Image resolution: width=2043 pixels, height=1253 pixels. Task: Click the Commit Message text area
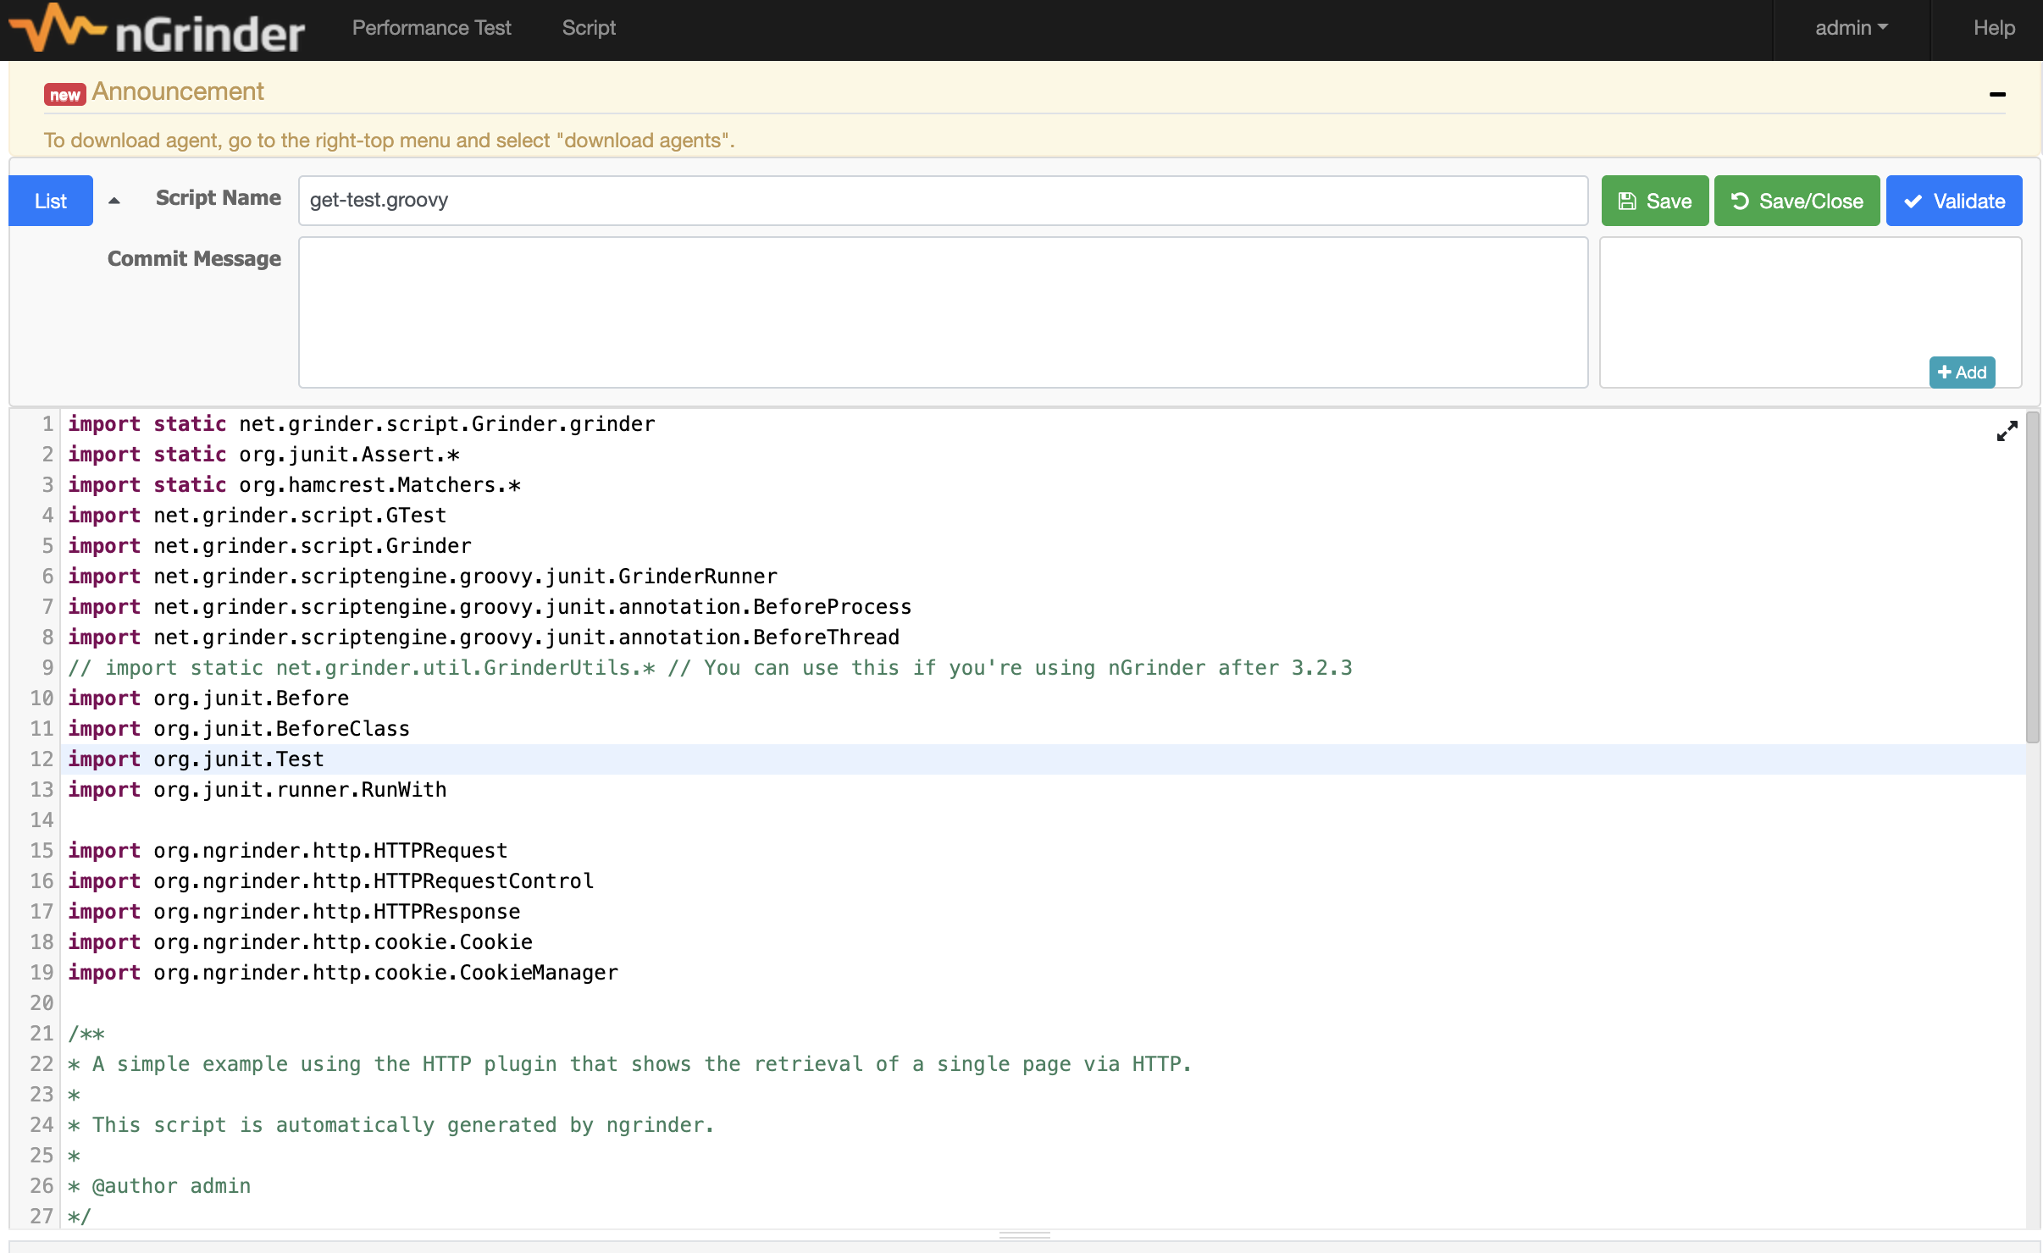tap(942, 312)
